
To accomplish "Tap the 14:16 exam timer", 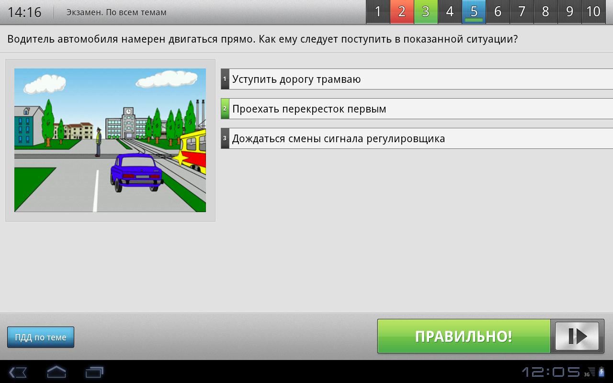I will click(24, 12).
